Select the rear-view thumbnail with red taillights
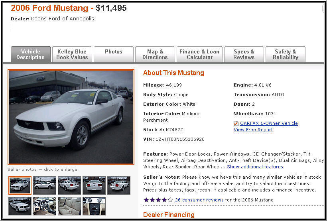This screenshot has height=221, width=327. click(x=94, y=185)
